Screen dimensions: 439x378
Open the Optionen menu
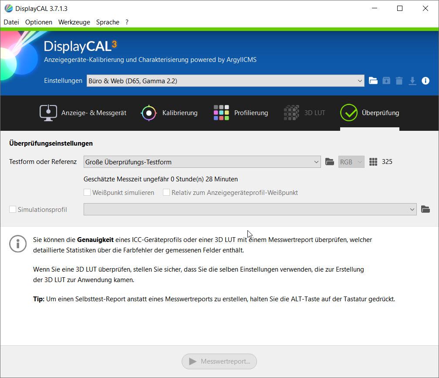(x=39, y=22)
